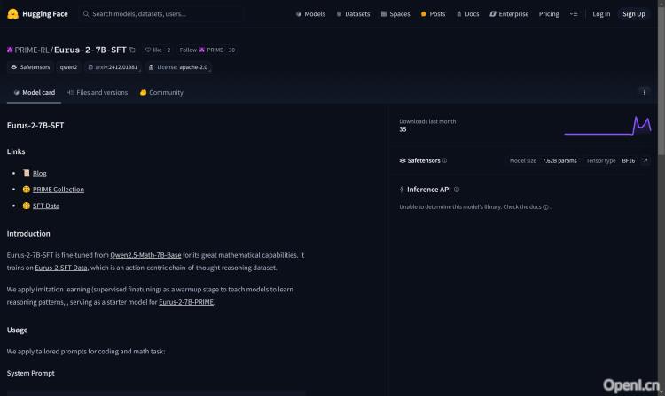Click the Sign Up button

(634, 14)
